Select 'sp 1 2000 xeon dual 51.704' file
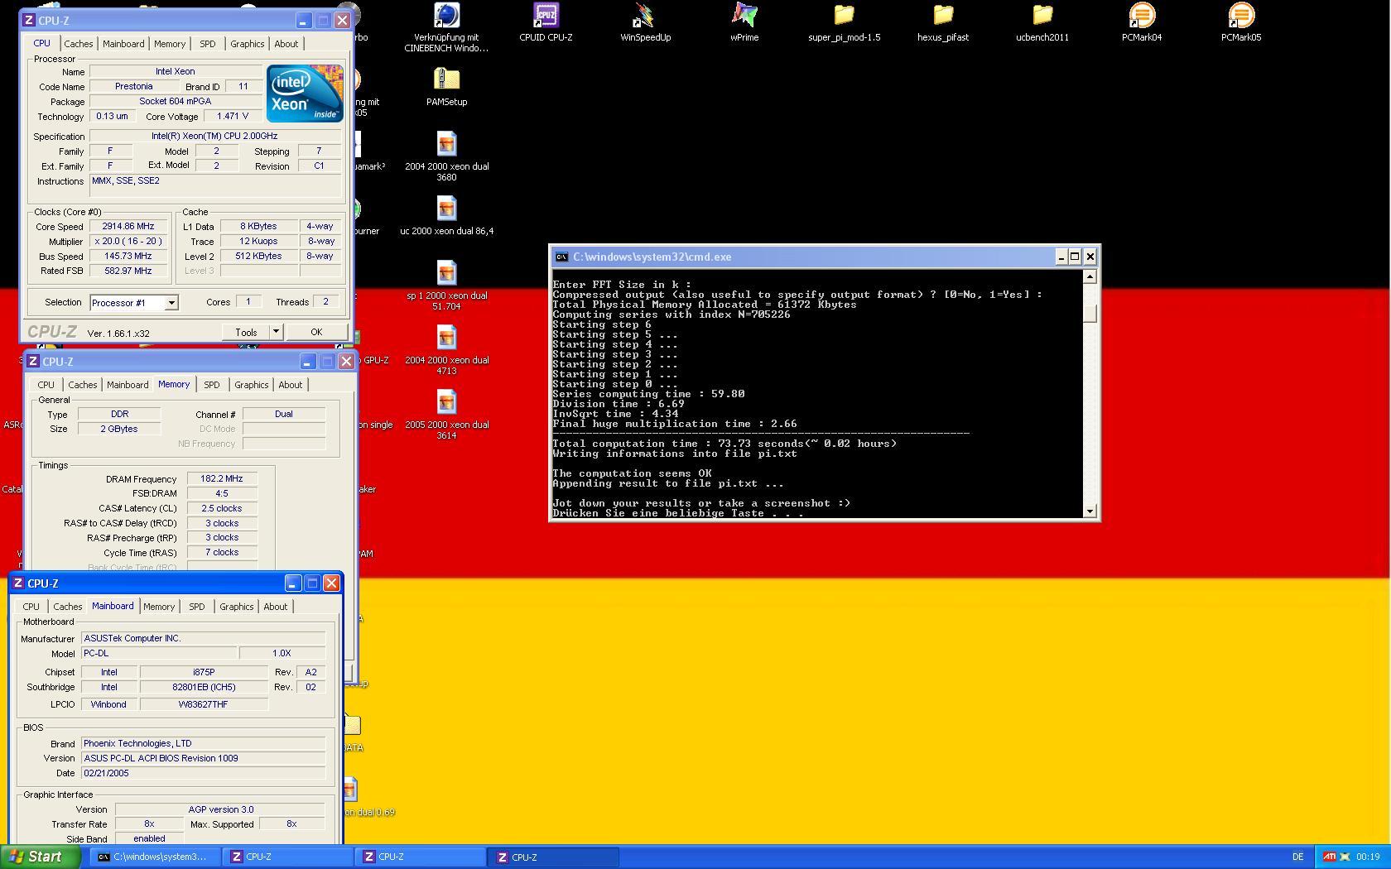This screenshot has width=1391, height=869. [446, 274]
